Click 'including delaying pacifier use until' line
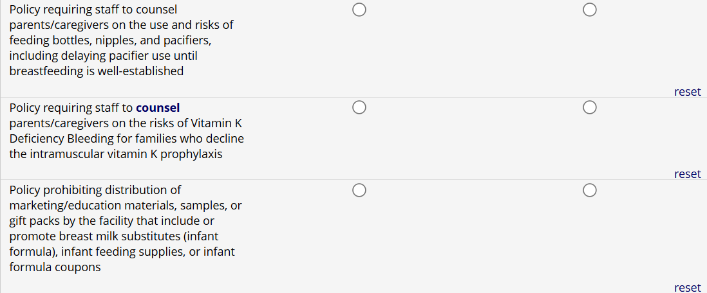The height and width of the screenshot is (293, 707). point(103,56)
